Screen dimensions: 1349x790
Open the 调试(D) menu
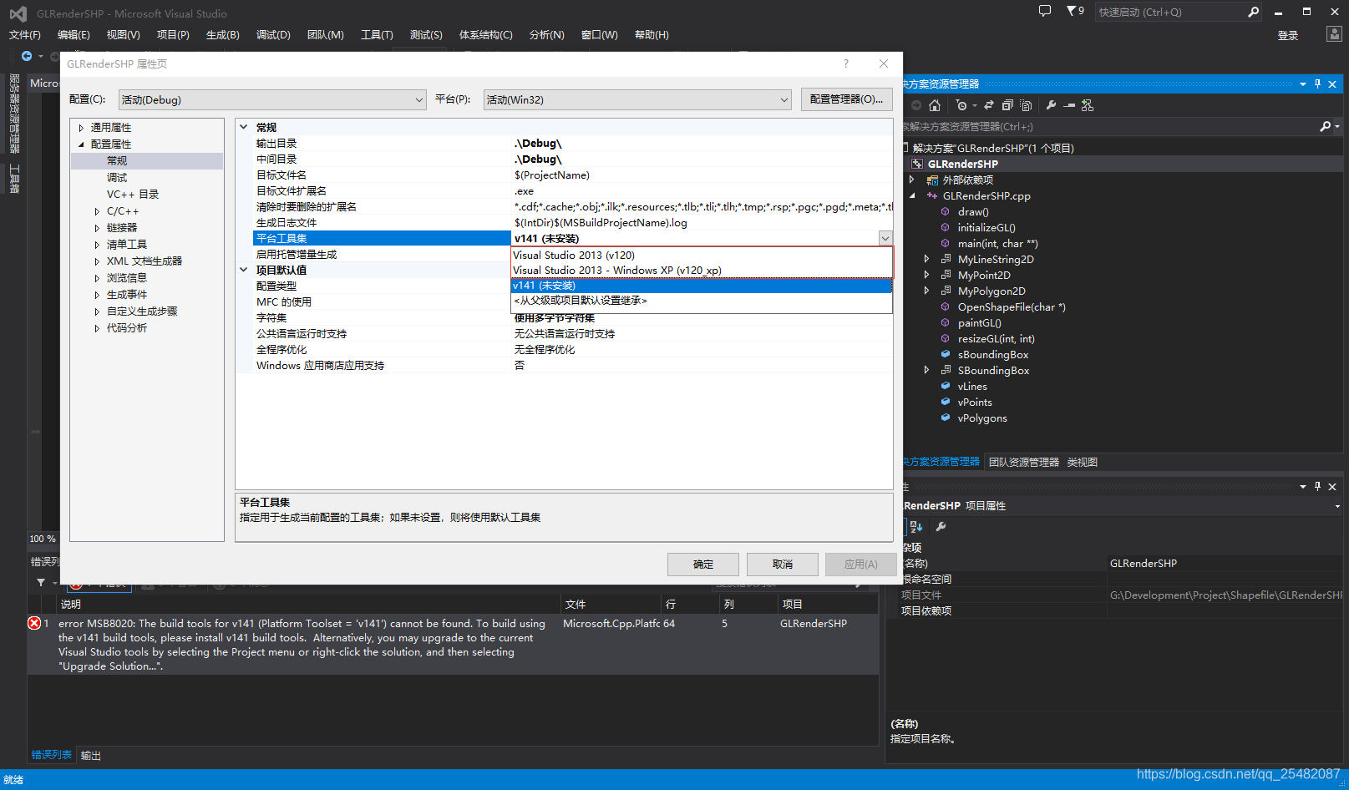[273, 34]
